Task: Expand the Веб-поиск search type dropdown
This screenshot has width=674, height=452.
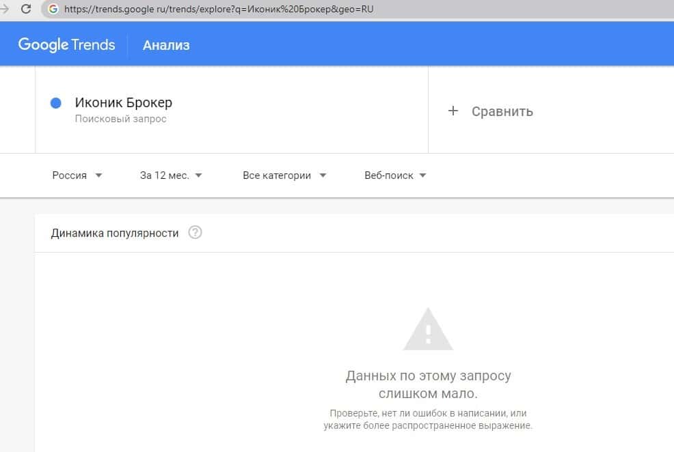Action: pos(395,175)
